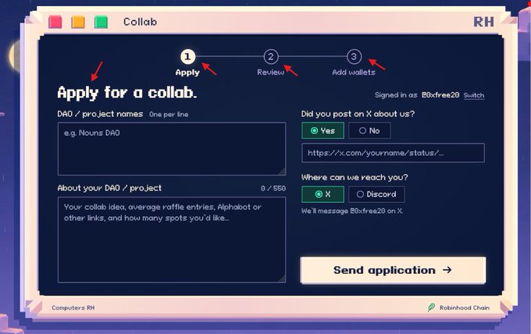Click the resize grip of project names box
The width and height of the screenshot is (531, 334).
pos(282,171)
